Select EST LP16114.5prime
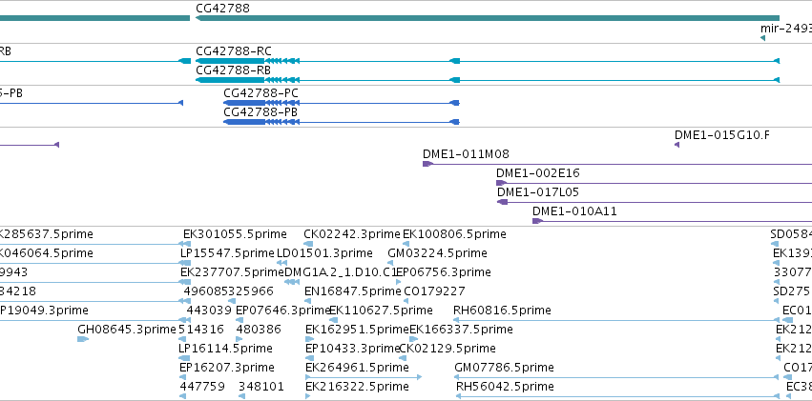The width and height of the screenshot is (812, 401). [x=226, y=349]
